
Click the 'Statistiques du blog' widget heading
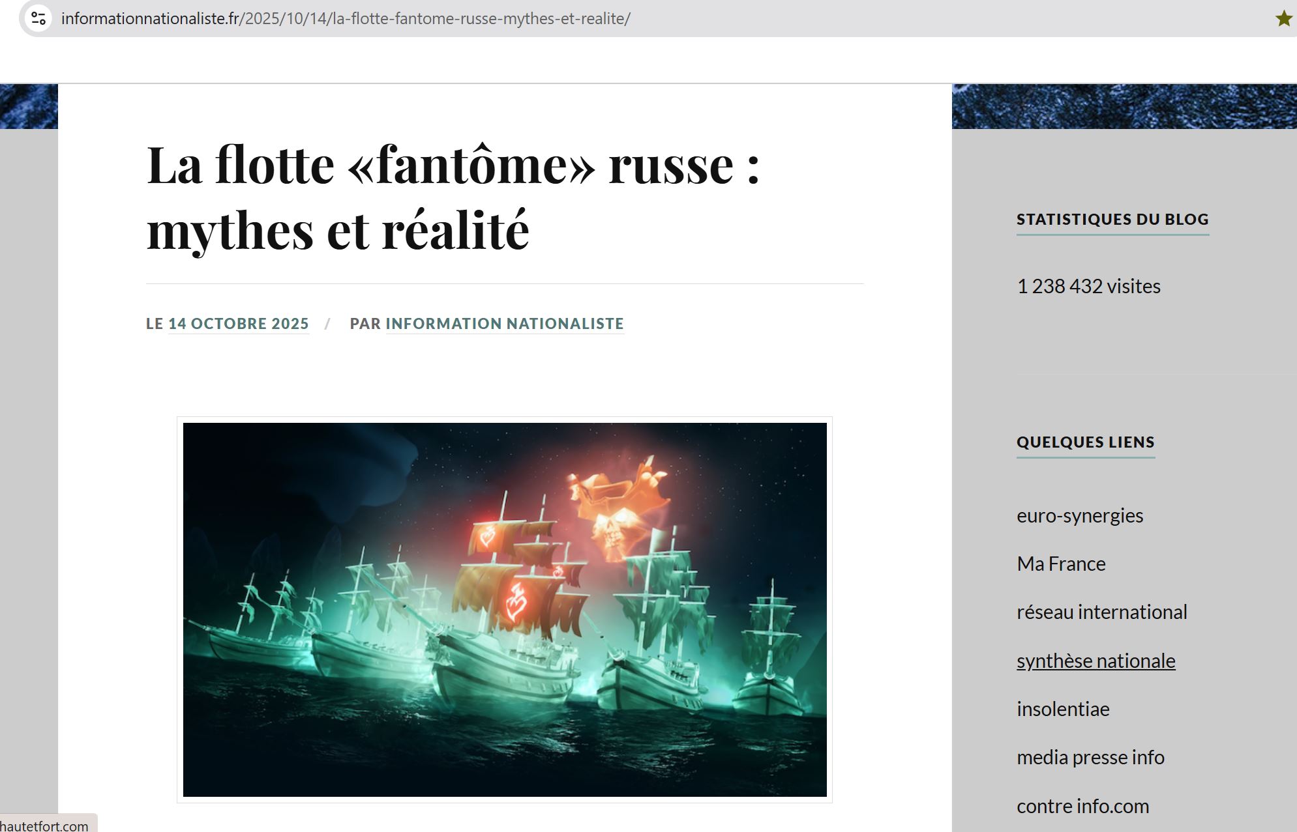(x=1112, y=219)
